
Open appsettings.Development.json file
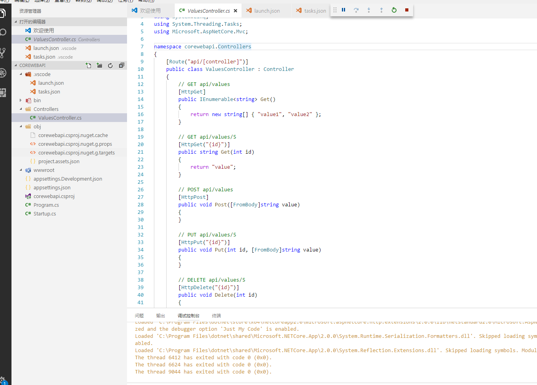coord(69,179)
